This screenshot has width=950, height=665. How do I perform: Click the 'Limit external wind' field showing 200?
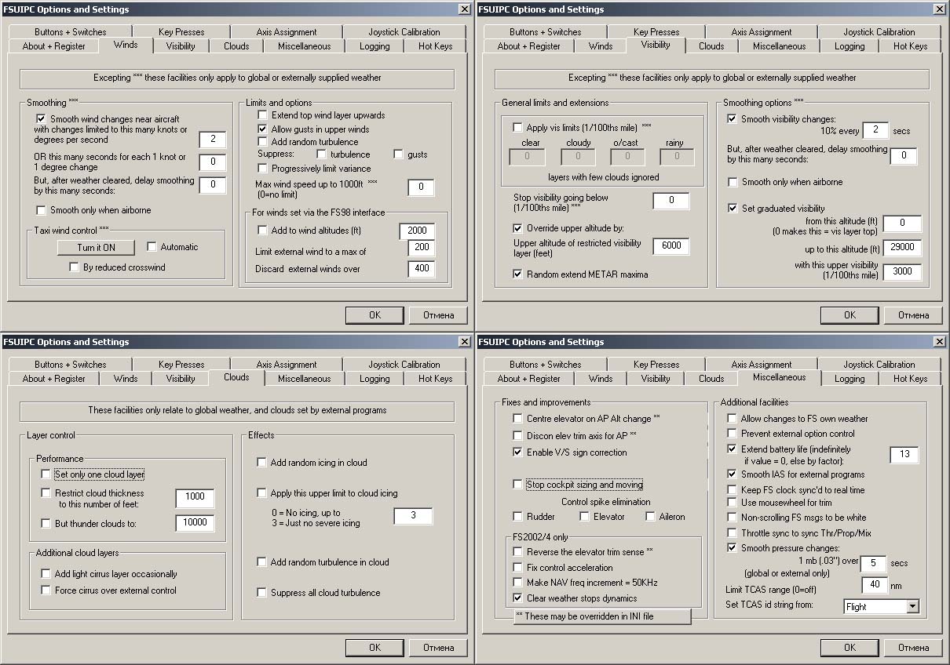click(x=421, y=249)
